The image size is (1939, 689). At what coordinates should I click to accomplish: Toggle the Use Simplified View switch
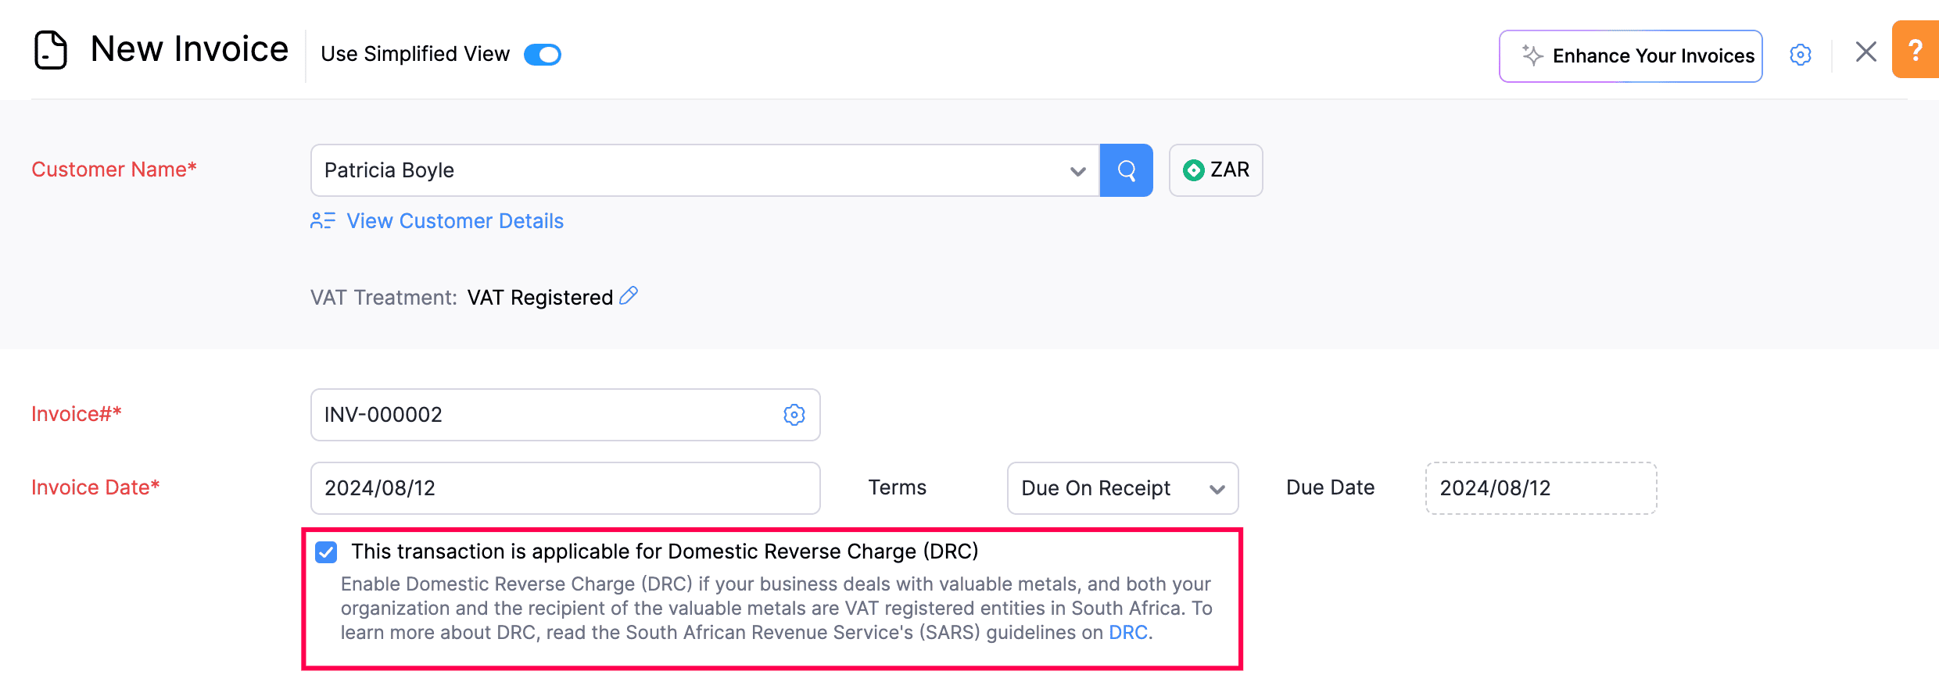coord(543,55)
